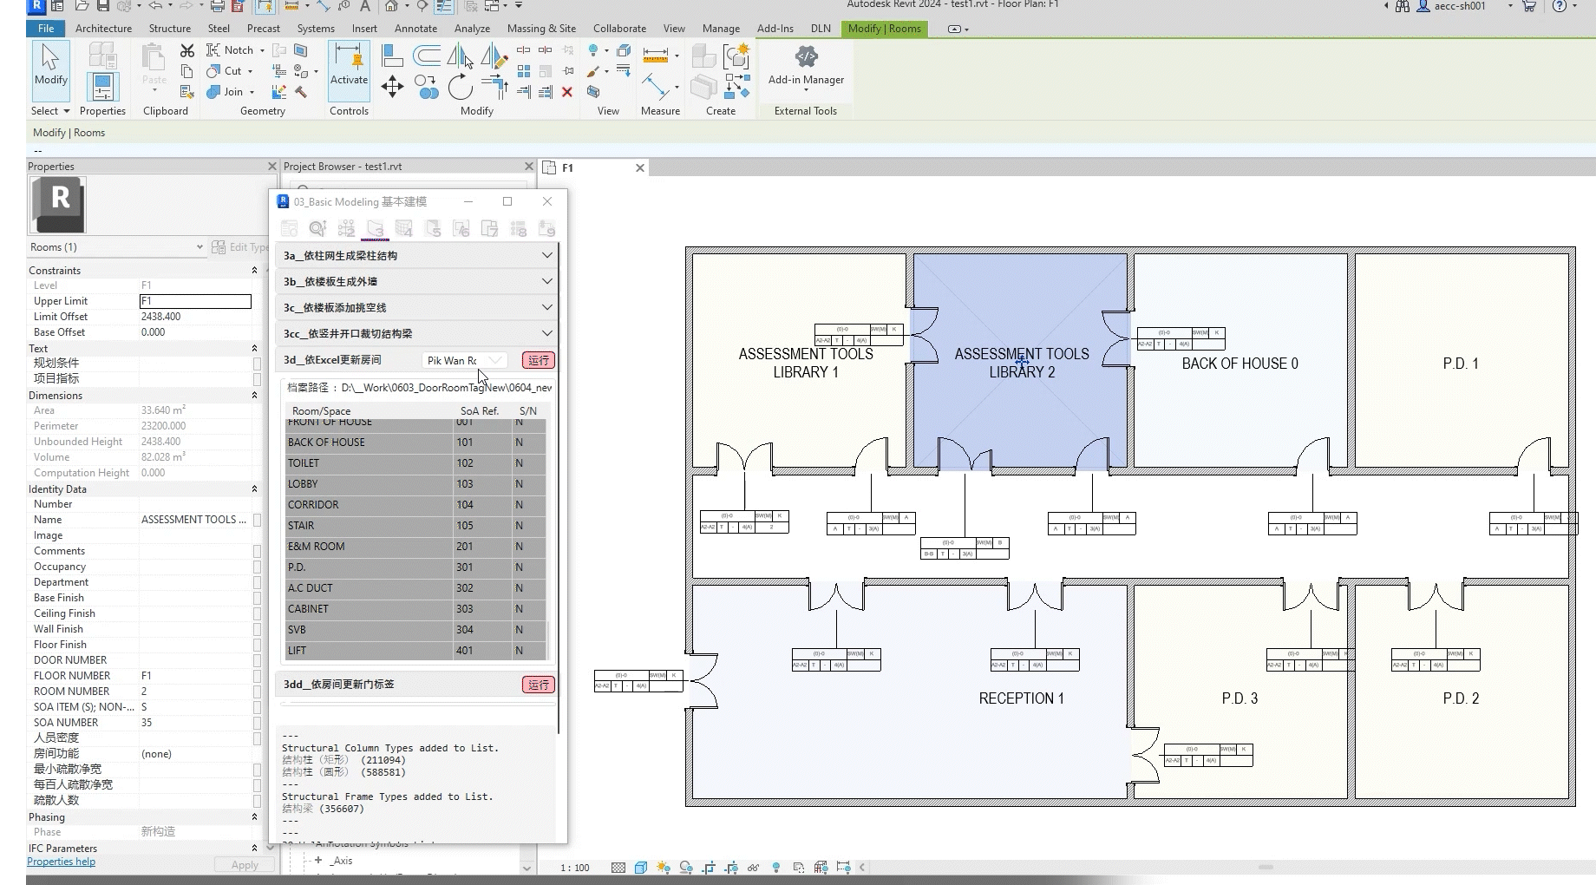
Task: Select the Paint brush tool in View panel
Action: tap(593, 71)
